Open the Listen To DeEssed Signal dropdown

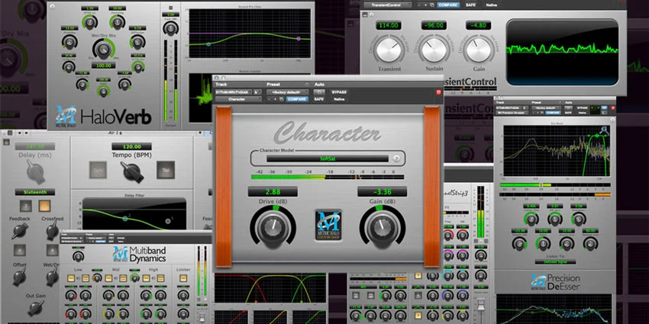pyautogui.click(x=554, y=261)
